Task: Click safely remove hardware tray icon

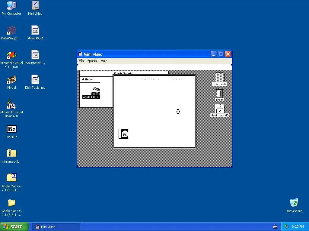Action: [287, 227]
